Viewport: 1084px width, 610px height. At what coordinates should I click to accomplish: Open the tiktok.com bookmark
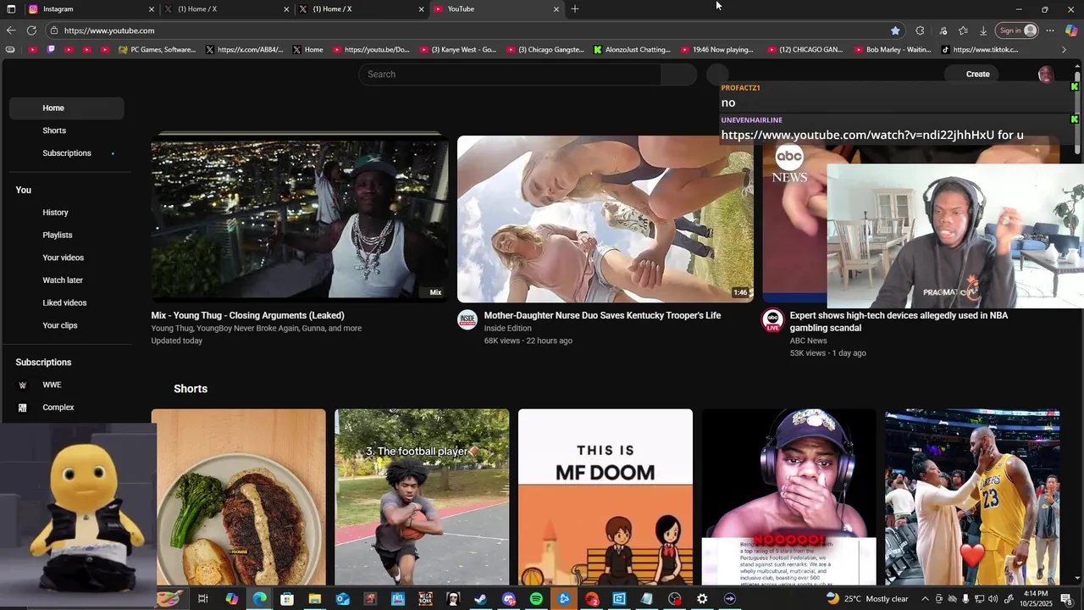tap(980, 50)
